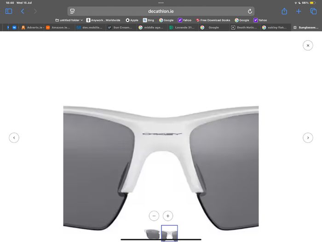
Task: Tap the three-dot multitasking menu
Action: tap(161, 3)
